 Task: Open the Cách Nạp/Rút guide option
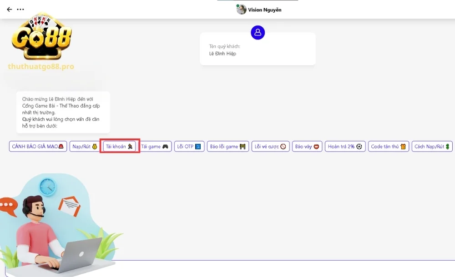point(432,147)
